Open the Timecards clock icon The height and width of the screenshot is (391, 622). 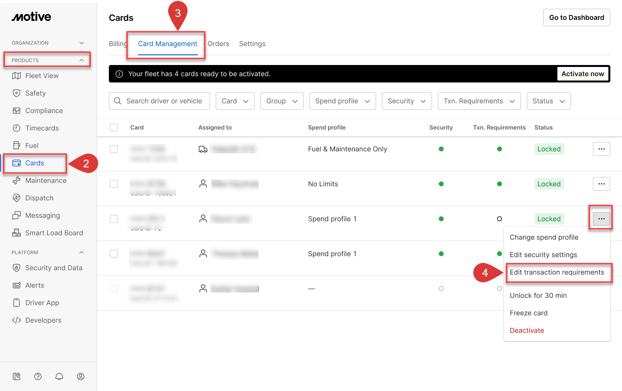coord(17,128)
